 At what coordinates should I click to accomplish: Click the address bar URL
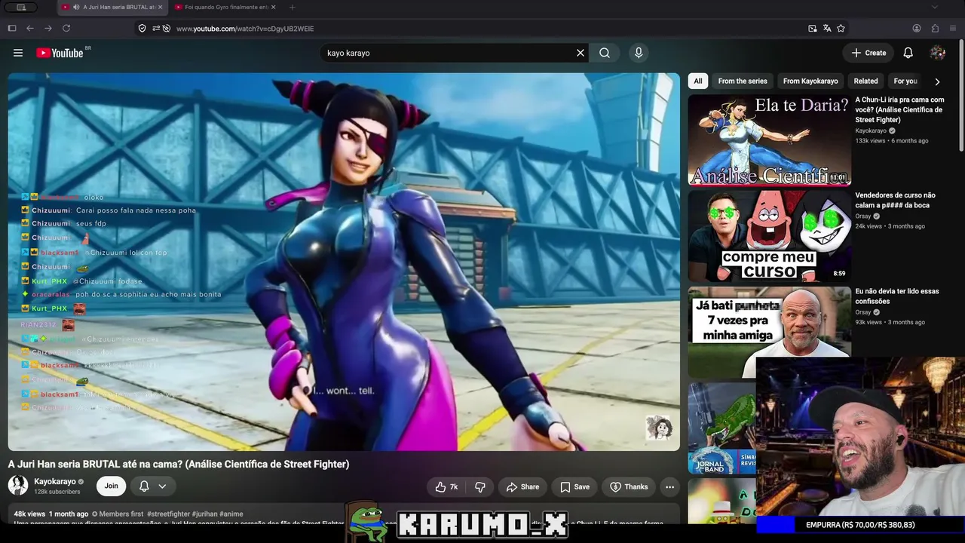click(x=245, y=29)
